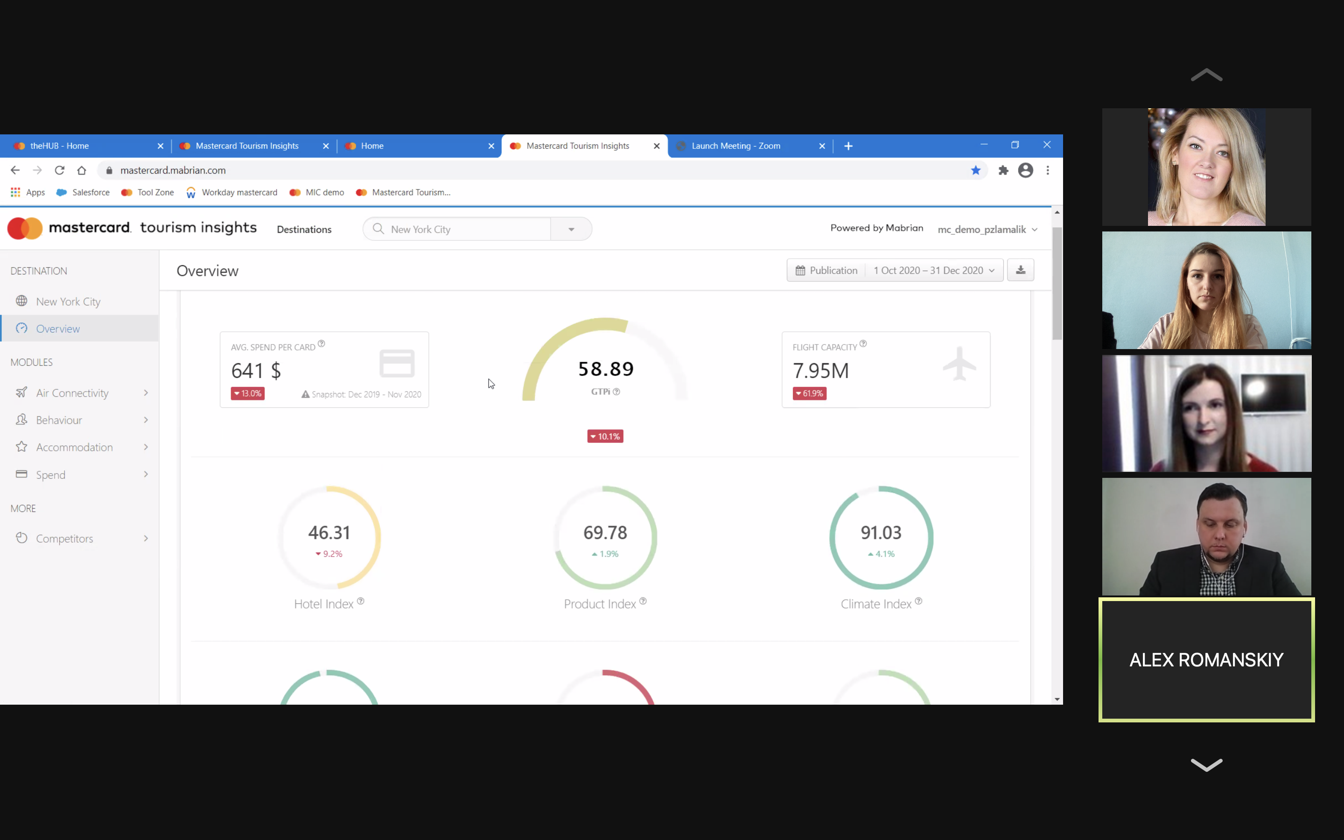
Task: Click the Behaviour person icon
Action: 21,420
